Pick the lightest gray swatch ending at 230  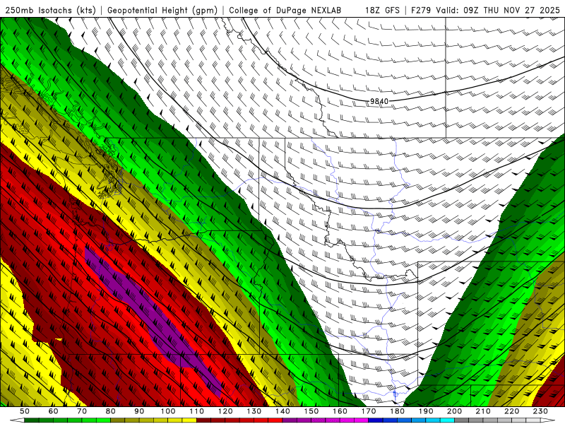(533, 420)
